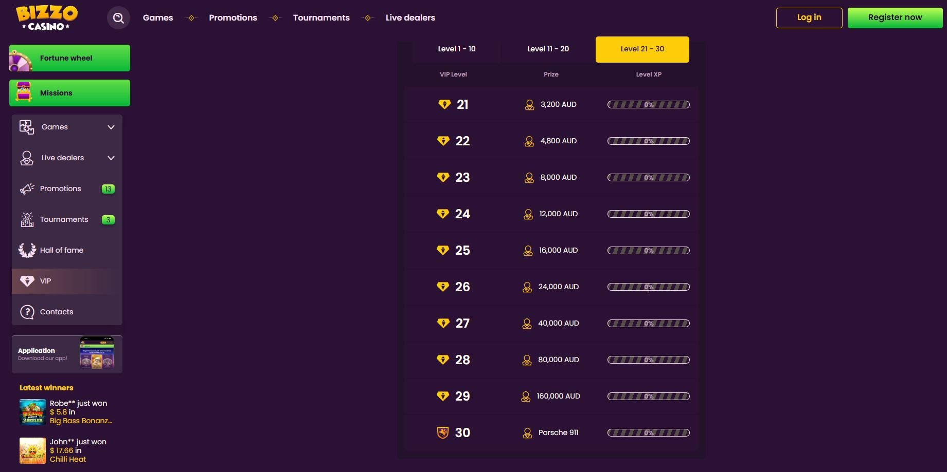The width and height of the screenshot is (947, 472).
Task: Click the level 26 XP progress bar
Action: [x=648, y=287]
